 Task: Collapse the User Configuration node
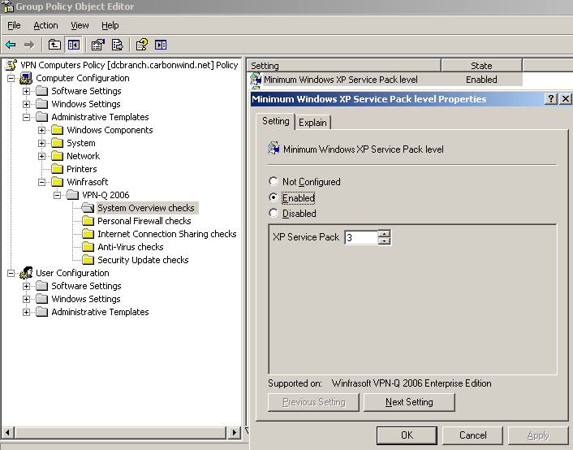click(11, 273)
